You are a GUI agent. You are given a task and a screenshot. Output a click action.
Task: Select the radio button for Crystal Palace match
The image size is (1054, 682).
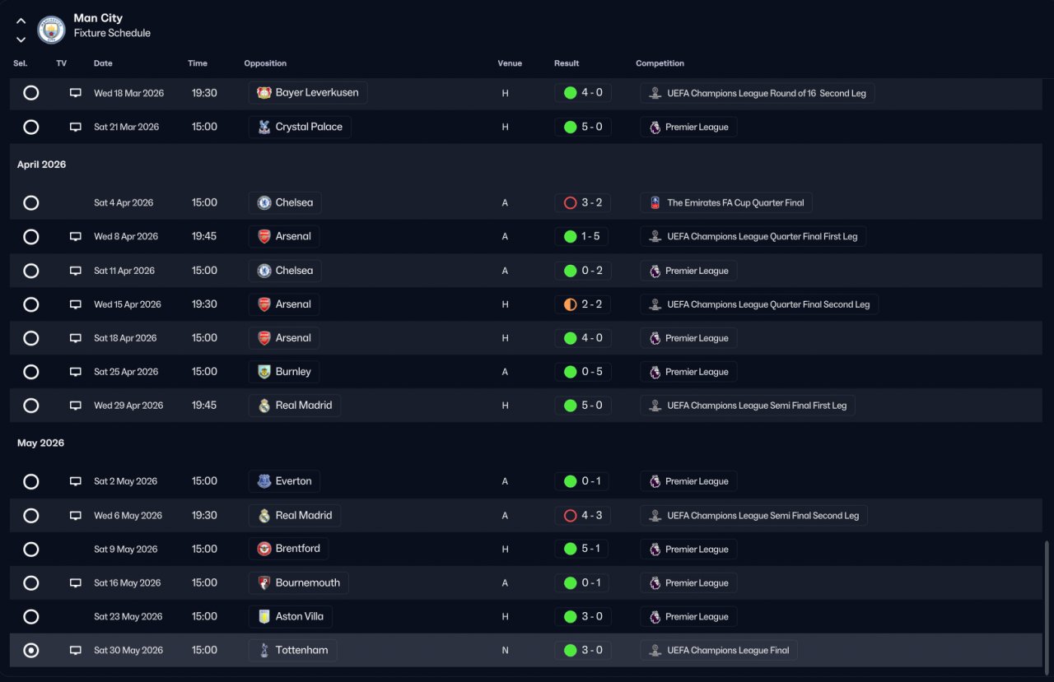point(31,128)
